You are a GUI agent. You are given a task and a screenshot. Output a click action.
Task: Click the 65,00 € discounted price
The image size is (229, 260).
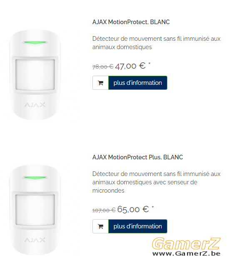click(x=133, y=209)
